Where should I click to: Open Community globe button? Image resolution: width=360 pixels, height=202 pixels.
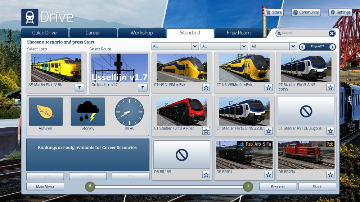click(306, 12)
